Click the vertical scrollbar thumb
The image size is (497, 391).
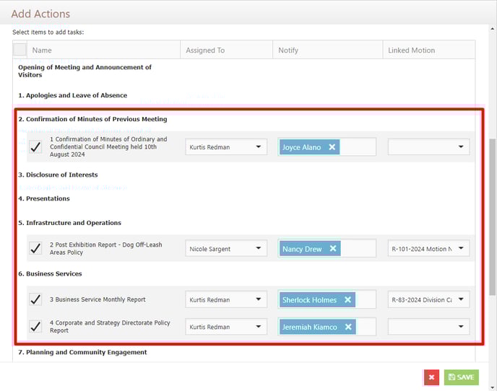tap(492, 217)
